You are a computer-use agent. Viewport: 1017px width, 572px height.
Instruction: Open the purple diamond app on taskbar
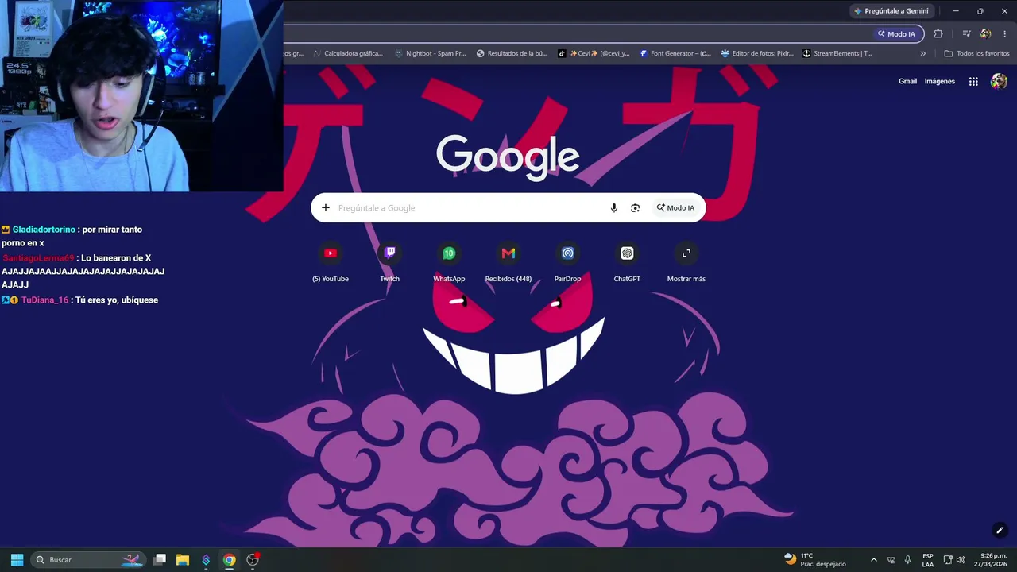pyautogui.click(x=206, y=560)
